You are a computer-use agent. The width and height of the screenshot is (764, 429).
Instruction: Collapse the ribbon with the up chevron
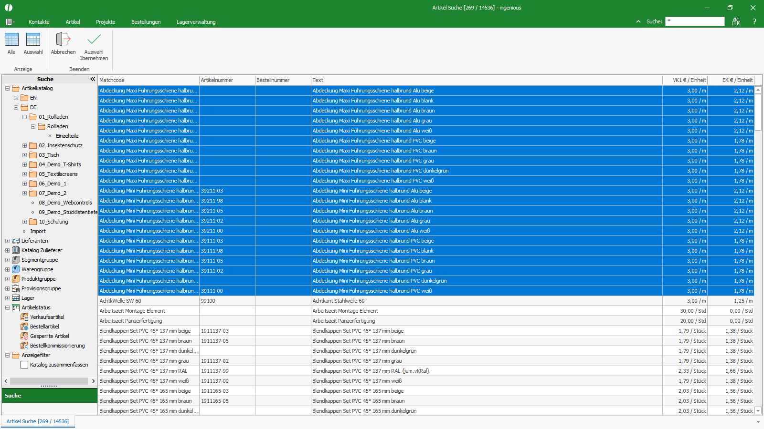coord(638,21)
